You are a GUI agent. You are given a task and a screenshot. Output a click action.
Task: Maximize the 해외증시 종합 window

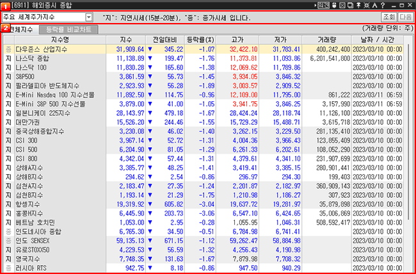pos(402,6)
